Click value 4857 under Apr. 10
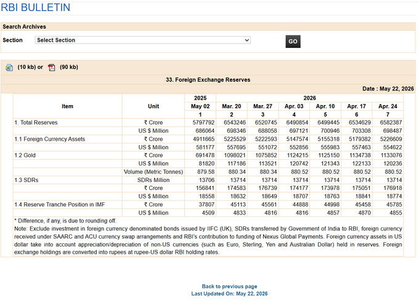419x303 pixels. (333, 213)
